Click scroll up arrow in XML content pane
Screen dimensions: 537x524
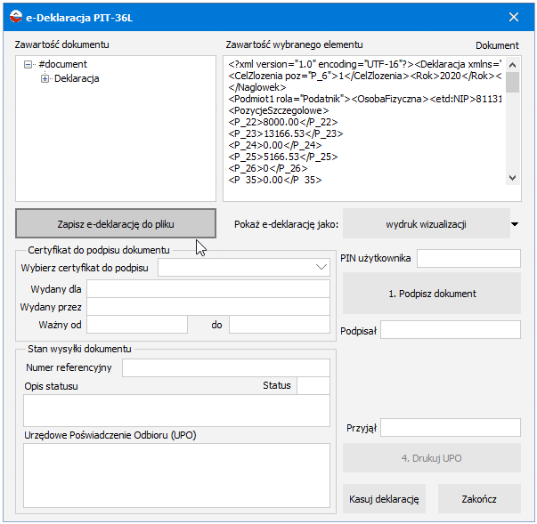512,65
